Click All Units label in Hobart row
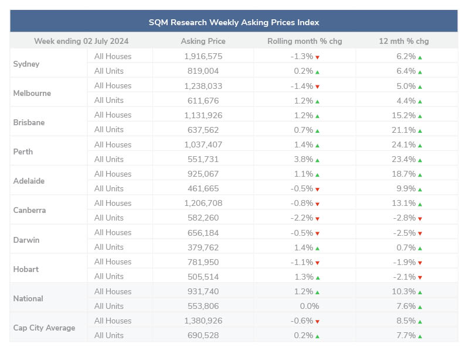Viewport: 469px width, 351px height. [109, 276]
